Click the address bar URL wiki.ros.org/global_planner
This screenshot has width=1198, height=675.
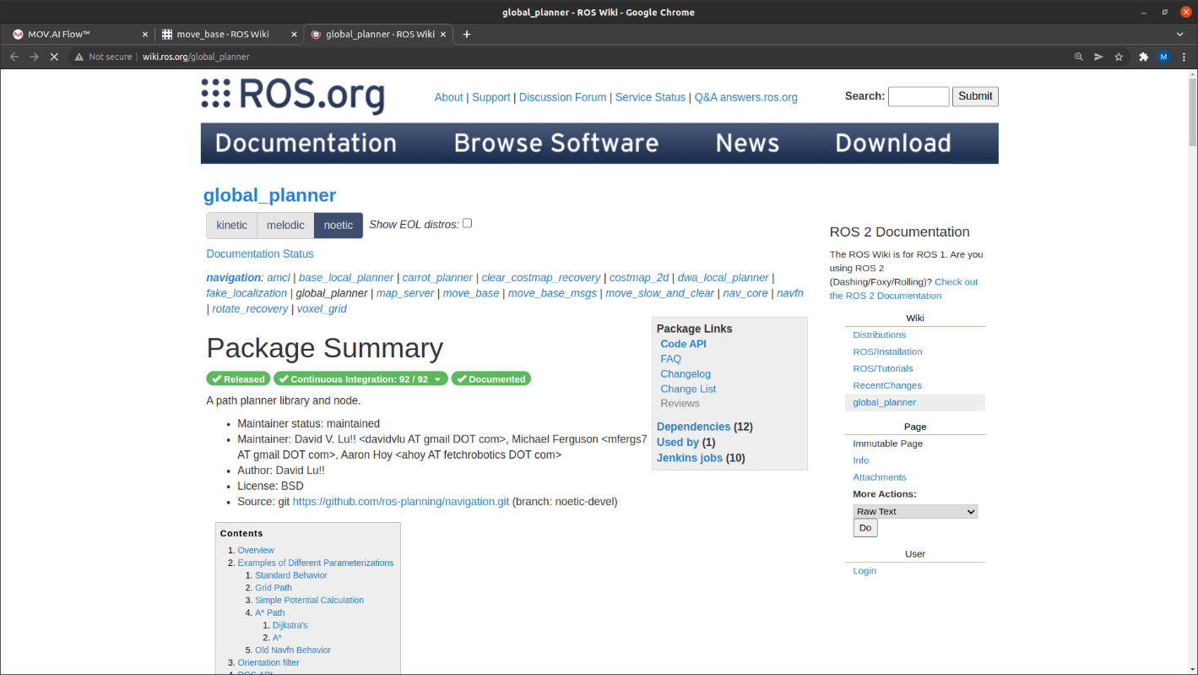[196, 57]
